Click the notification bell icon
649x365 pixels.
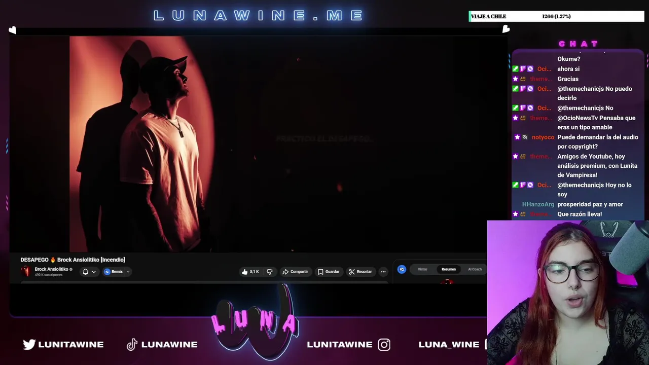pyautogui.click(x=85, y=272)
